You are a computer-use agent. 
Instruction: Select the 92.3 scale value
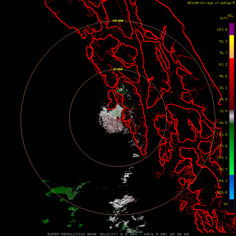[x=223, y=41]
